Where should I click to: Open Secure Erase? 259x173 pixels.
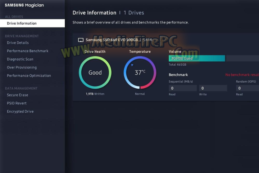point(18,95)
